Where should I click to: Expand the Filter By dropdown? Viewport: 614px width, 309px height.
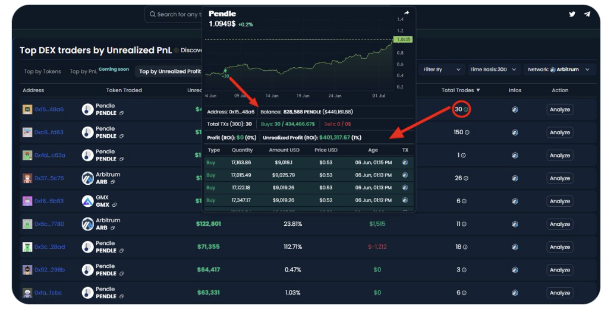(x=441, y=70)
